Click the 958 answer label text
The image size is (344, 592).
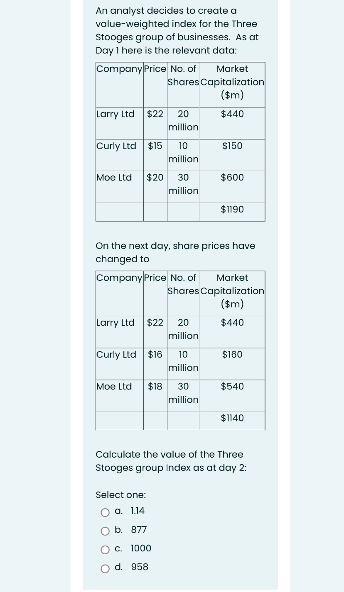pyautogui.click(x=140, y=567)
